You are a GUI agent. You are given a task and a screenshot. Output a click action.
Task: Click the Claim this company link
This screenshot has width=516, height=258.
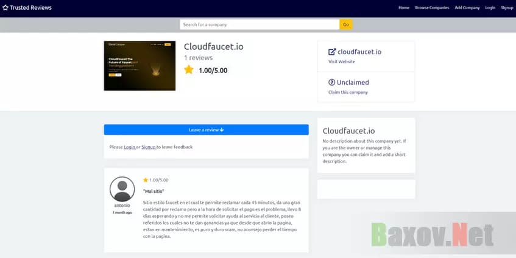tap(348, 92)
